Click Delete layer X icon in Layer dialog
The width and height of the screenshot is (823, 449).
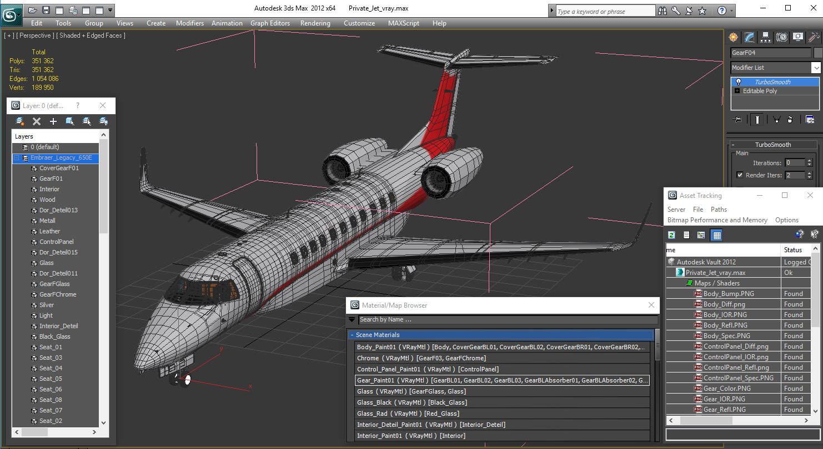(x=37, y=121)
